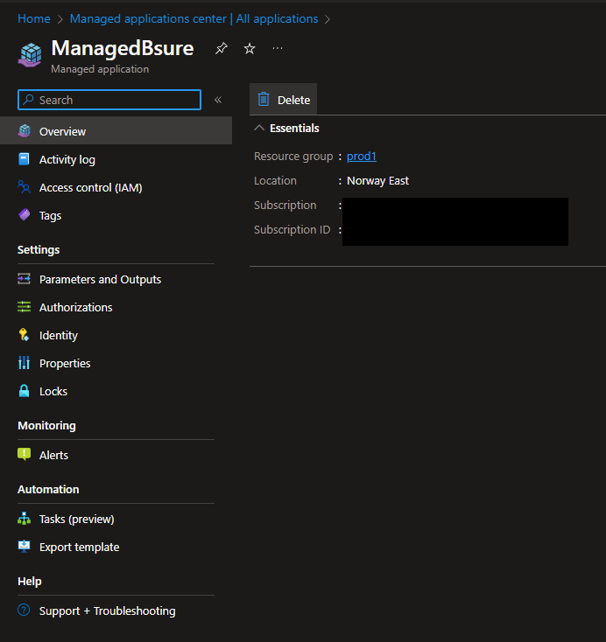The image size is (606, 642).
Task: Click the Activity log icon in sidebar
Action: point(24,159)
